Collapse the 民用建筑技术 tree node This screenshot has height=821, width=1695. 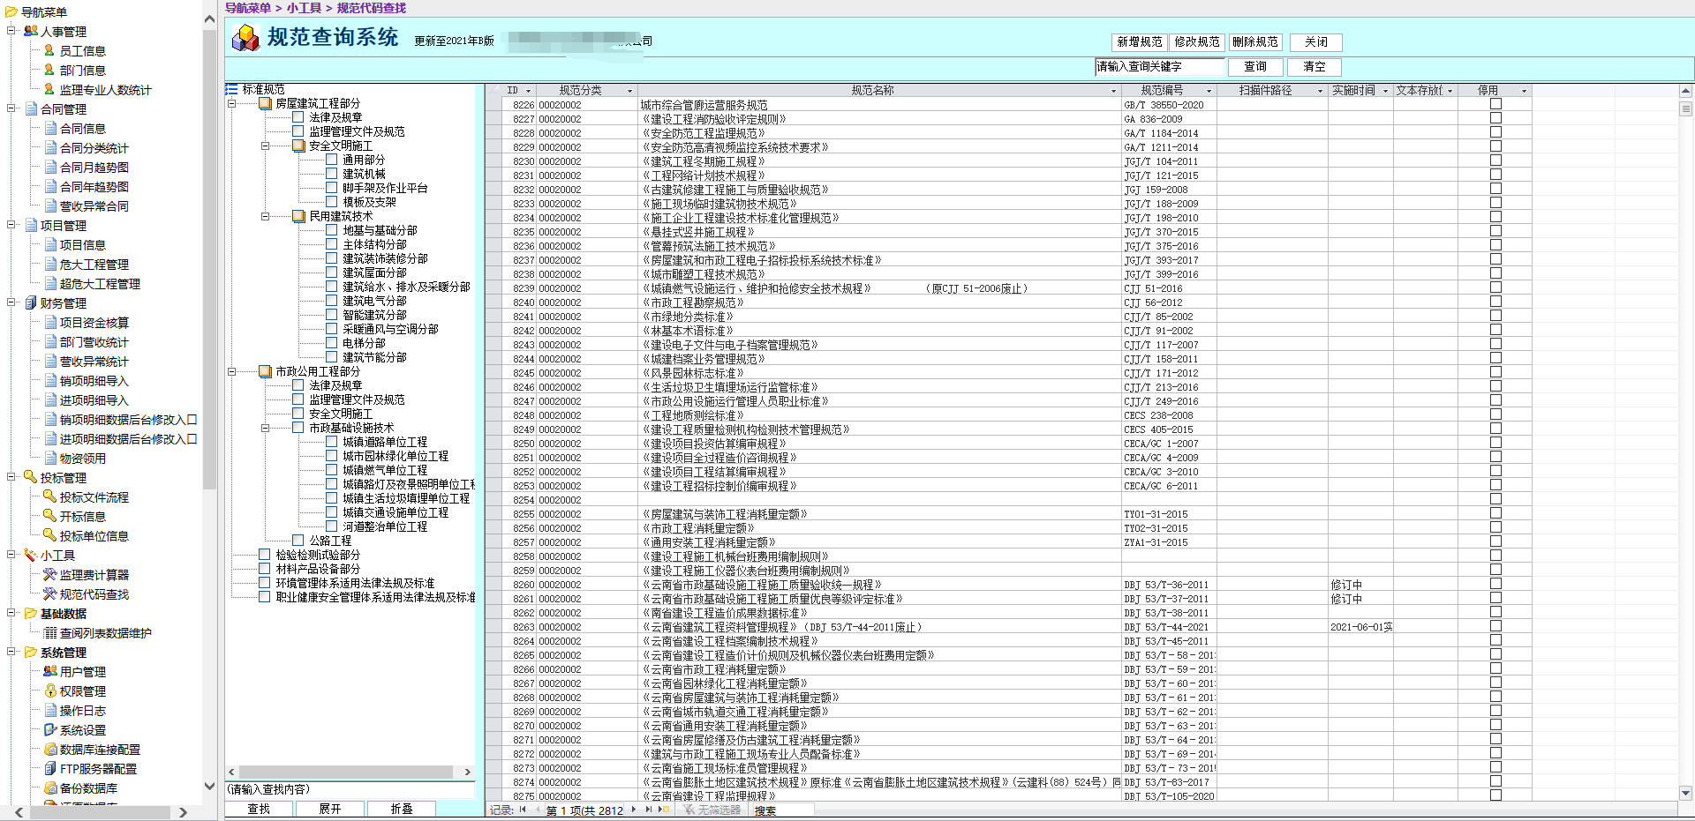pyautogui.click(x=265, y=216)
